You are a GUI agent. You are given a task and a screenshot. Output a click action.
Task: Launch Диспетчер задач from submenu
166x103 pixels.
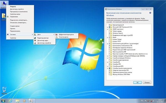[x=45, y=40]
